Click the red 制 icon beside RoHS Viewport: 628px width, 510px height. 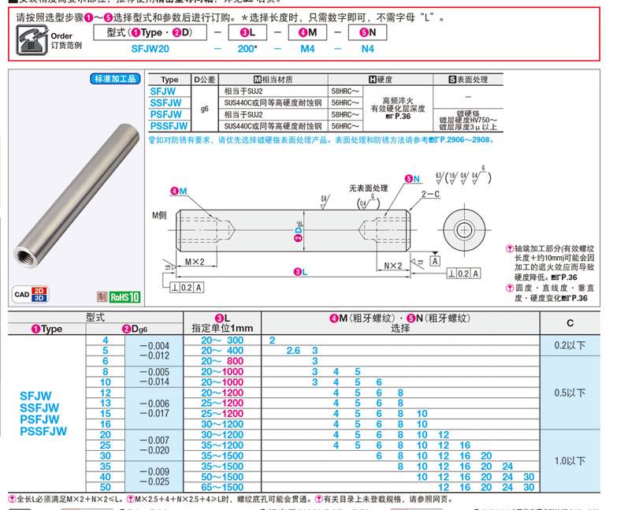pyautogui.click(x=102, y=296)
